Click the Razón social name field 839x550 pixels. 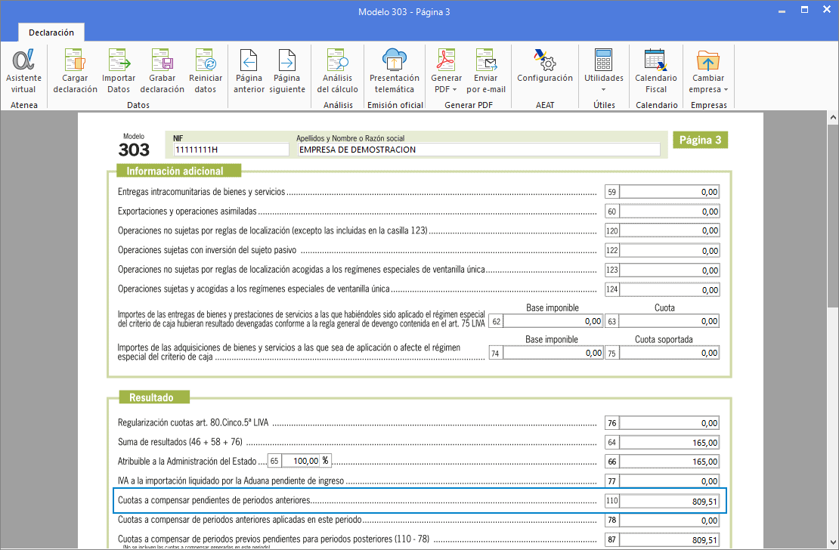479,150
